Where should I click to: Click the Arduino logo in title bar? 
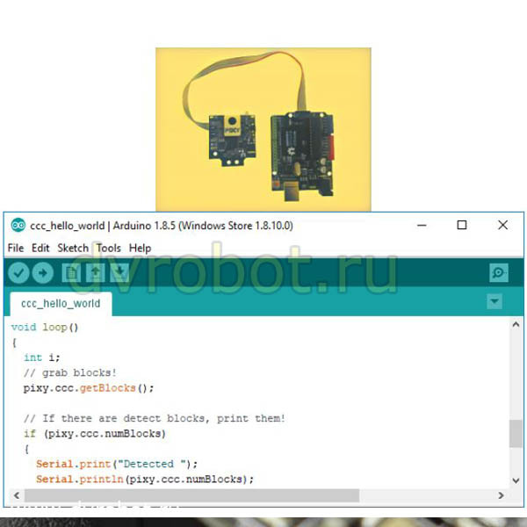point(18,225)
